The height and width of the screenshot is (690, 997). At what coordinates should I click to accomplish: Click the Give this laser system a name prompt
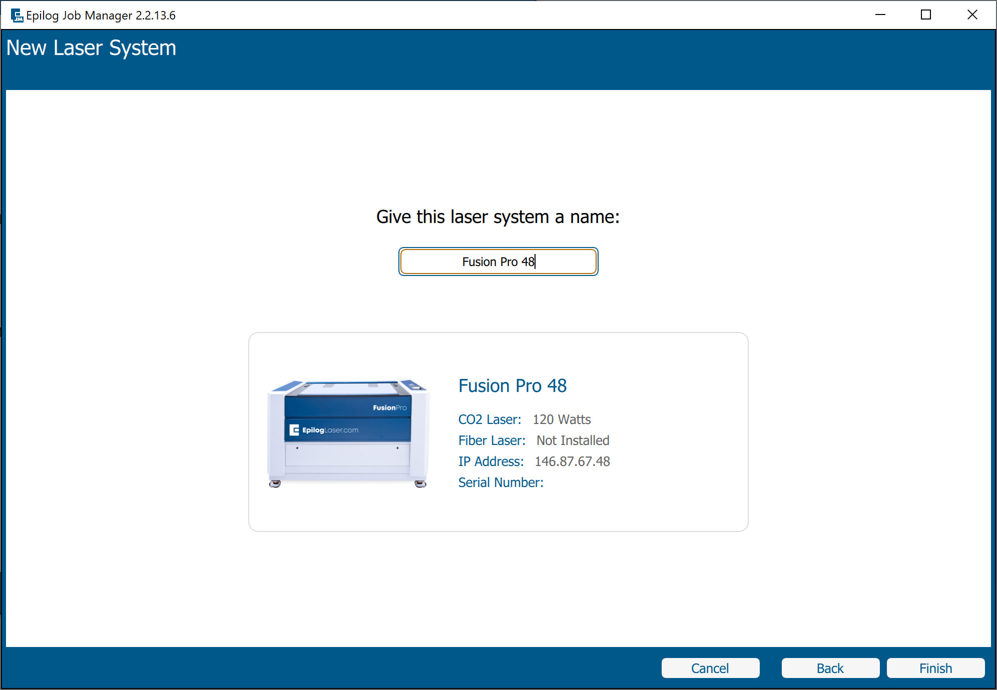(x=497, y=217)
